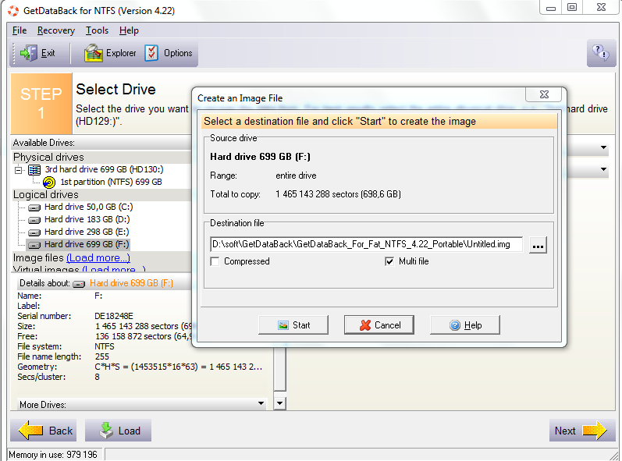622x461 pixels.
Task: Click the yellow Back arrow icon
Action: [30, 430]
